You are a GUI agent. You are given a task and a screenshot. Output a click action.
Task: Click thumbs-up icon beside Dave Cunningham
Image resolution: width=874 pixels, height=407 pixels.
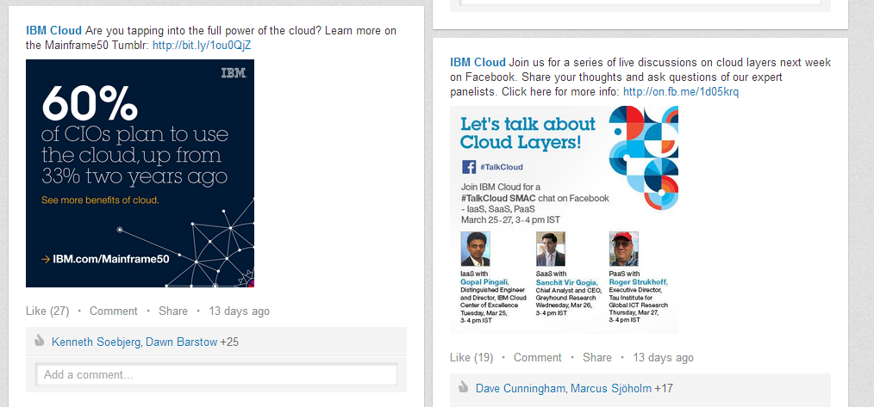[463, 388]
